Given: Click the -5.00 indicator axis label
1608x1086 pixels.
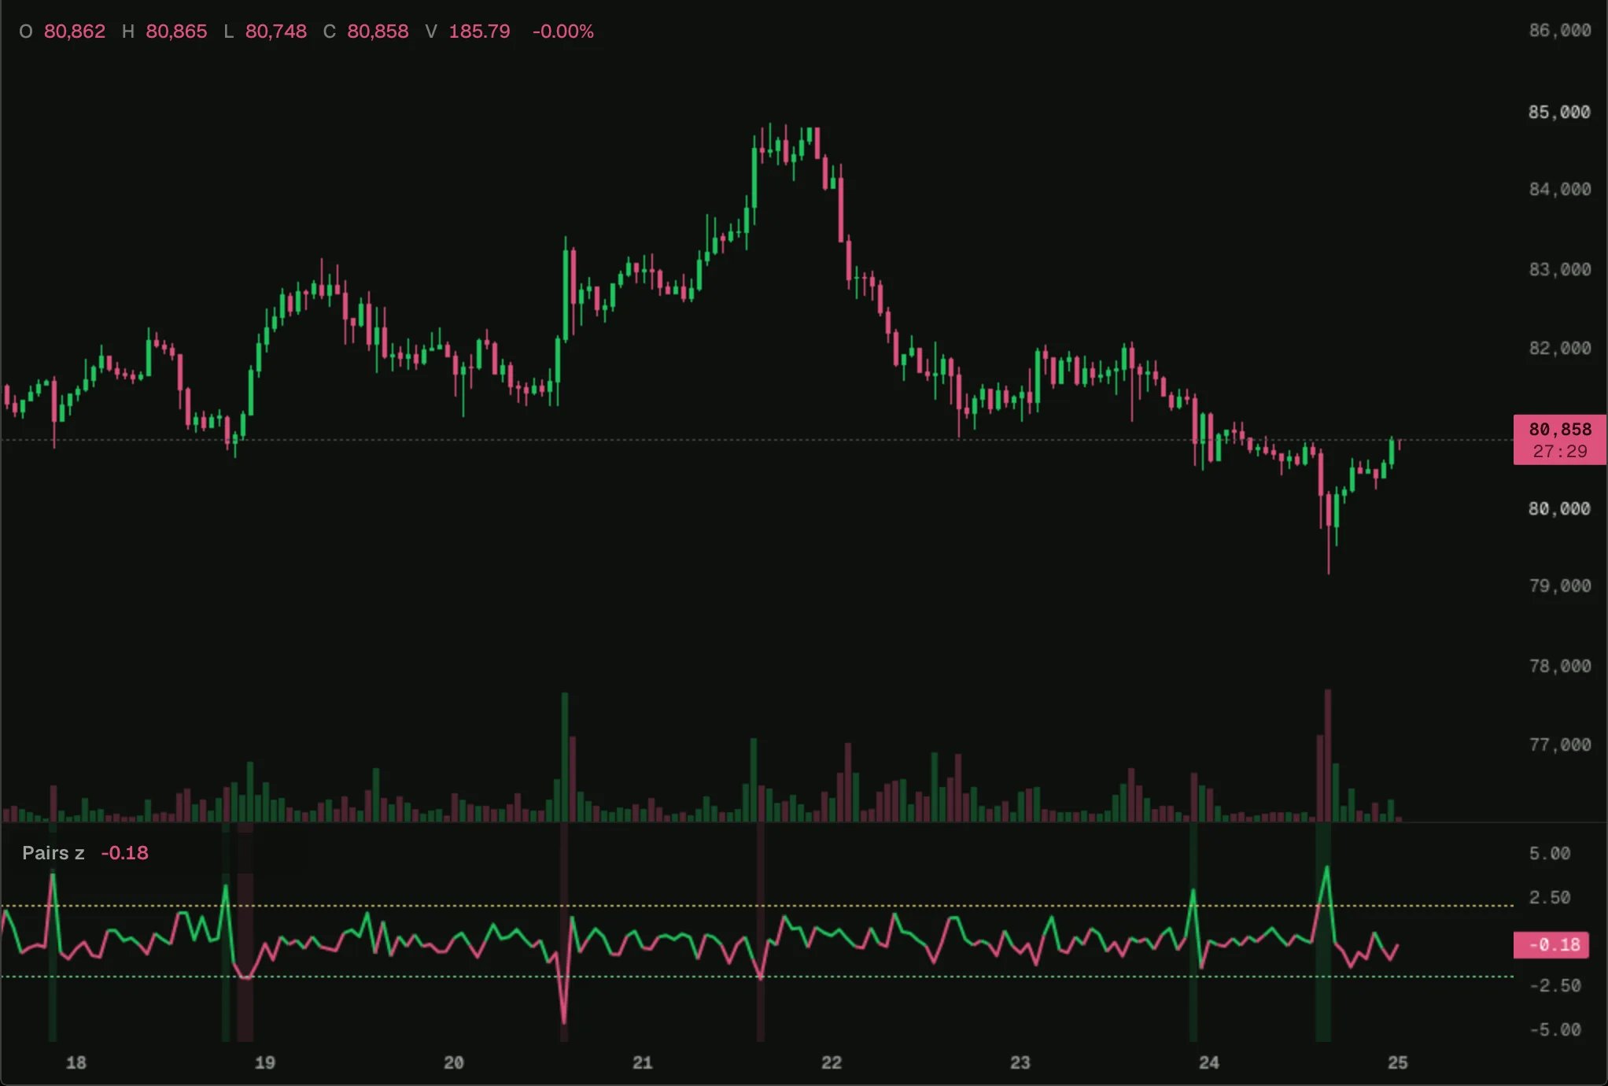Looking at the screenshot, I should (x=1555, y=1030).
